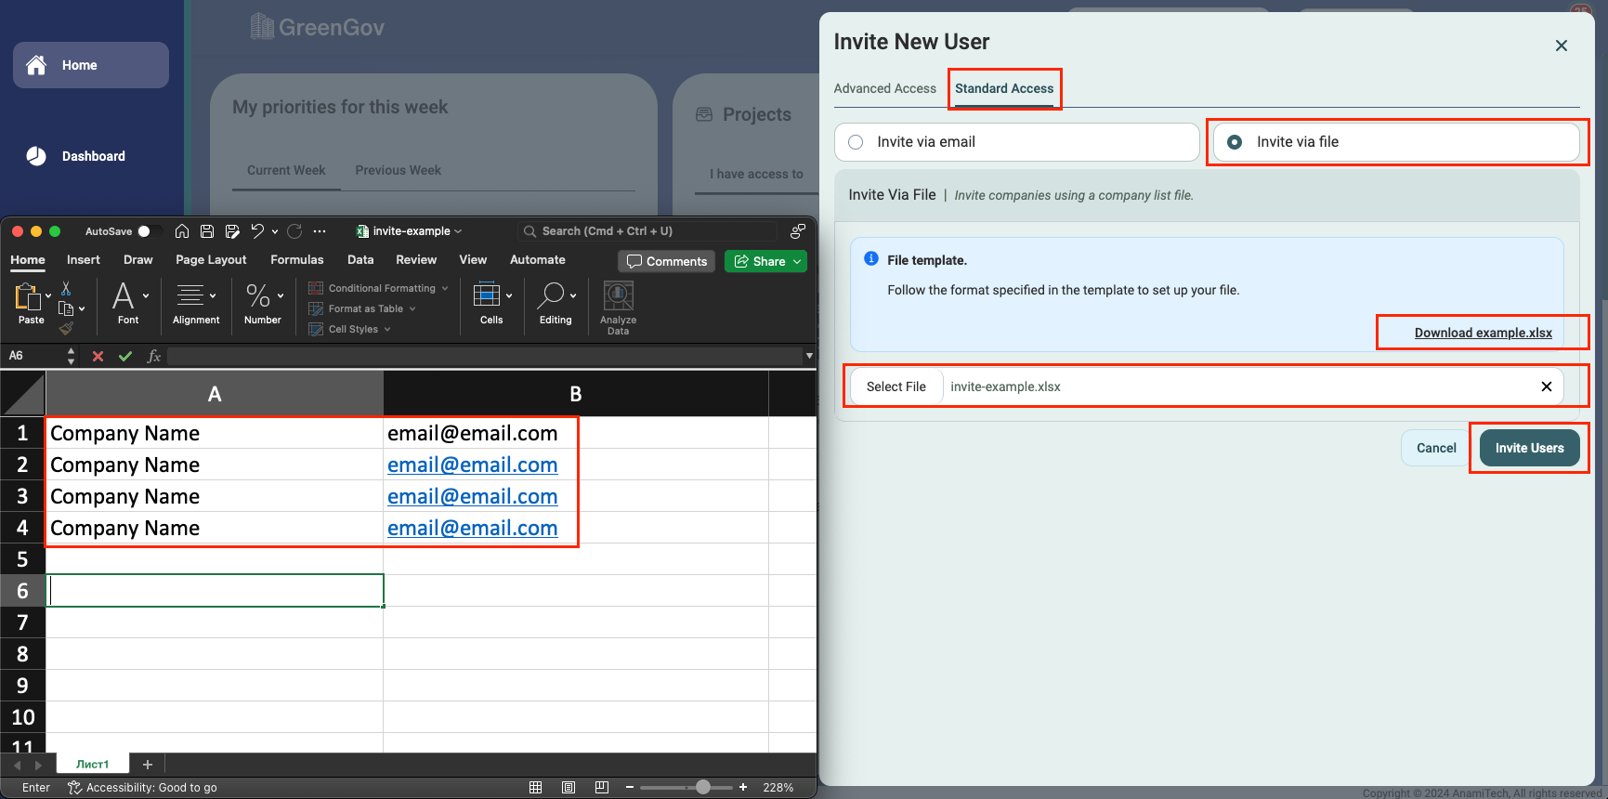Activate the Format Painter brush

tap(66, 328)
